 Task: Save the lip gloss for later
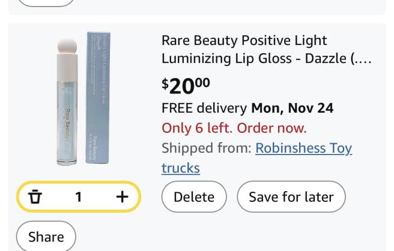[291, 196]
